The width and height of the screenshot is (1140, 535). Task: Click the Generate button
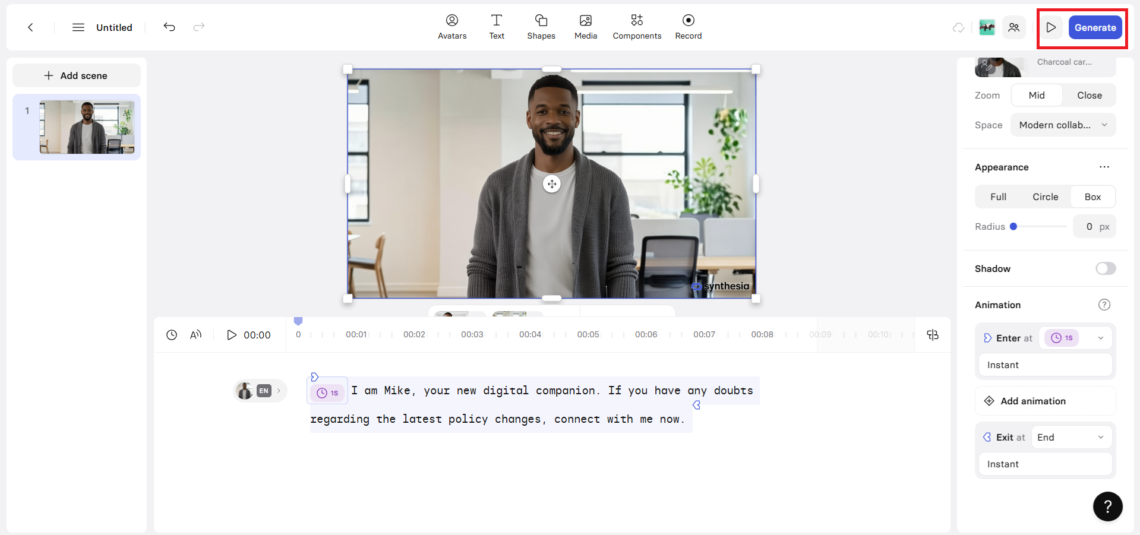pos(1095,27)
